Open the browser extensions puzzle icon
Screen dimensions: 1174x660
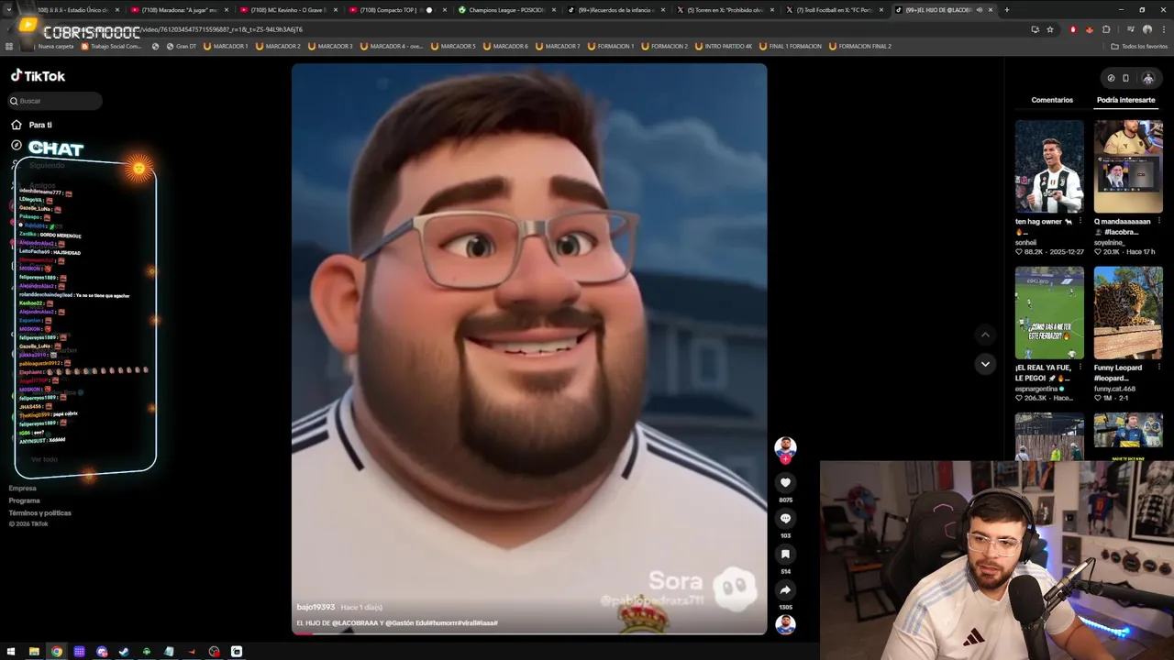(x=1106, y=29)
